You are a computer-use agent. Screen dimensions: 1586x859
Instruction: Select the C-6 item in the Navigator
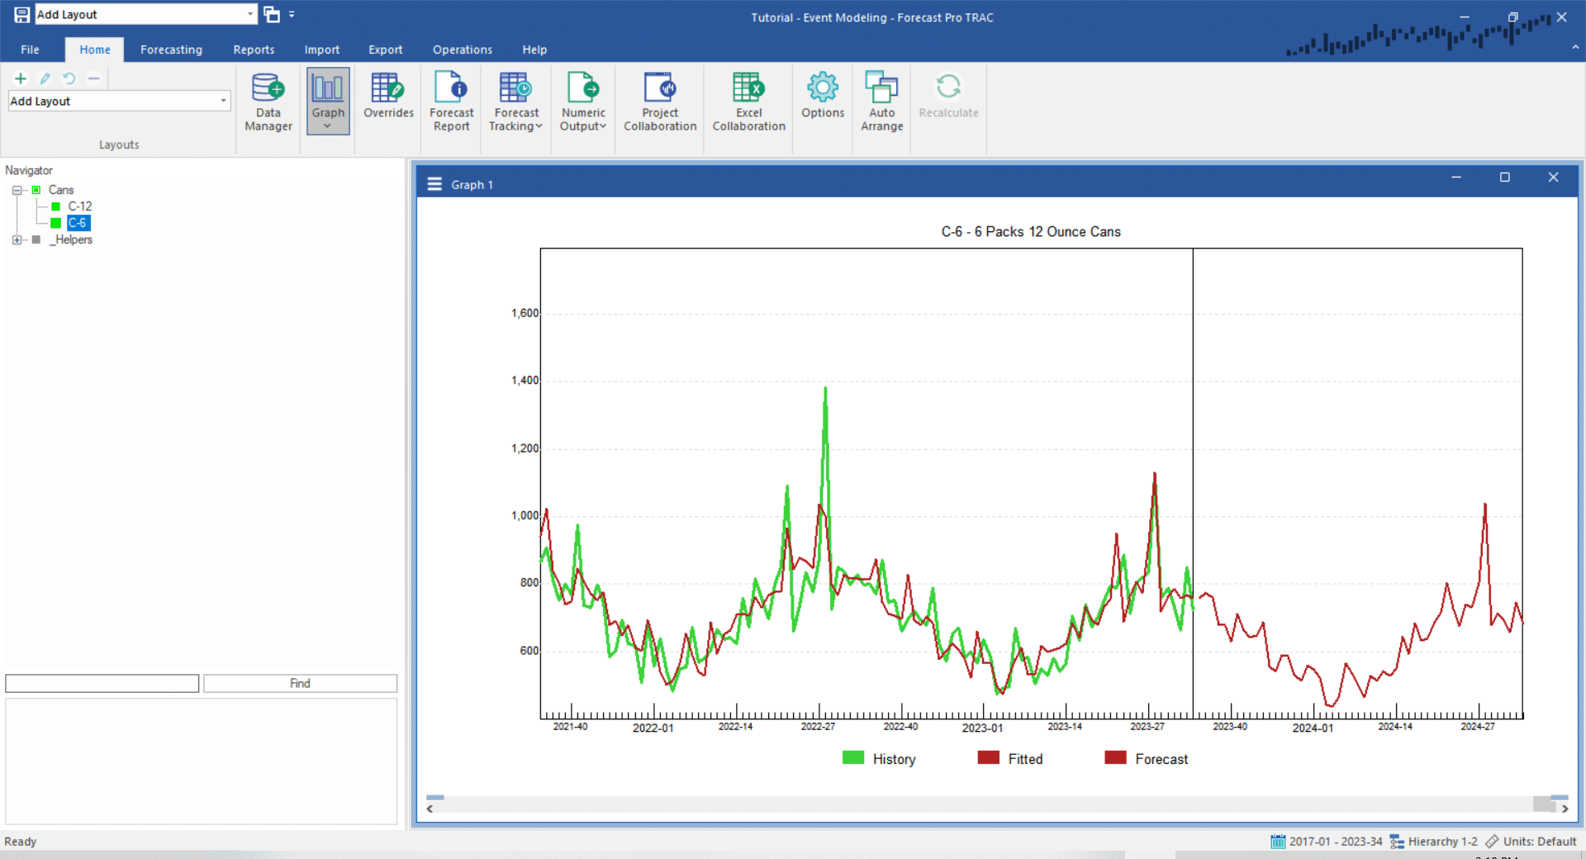[78, 222]
